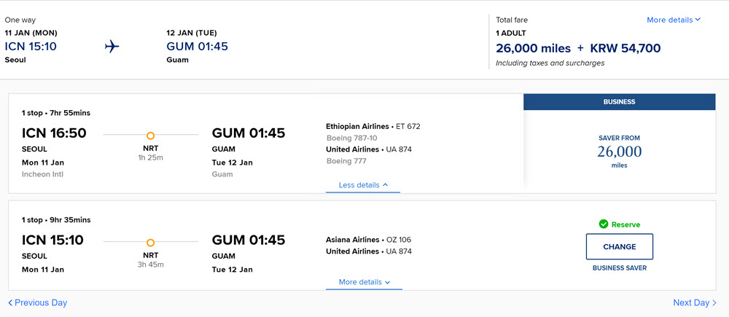The width and height of the screenshot is (729, 317).
Task: Collapse Less details for Ethiopian Airlines flight
Action: coord(363,185)
